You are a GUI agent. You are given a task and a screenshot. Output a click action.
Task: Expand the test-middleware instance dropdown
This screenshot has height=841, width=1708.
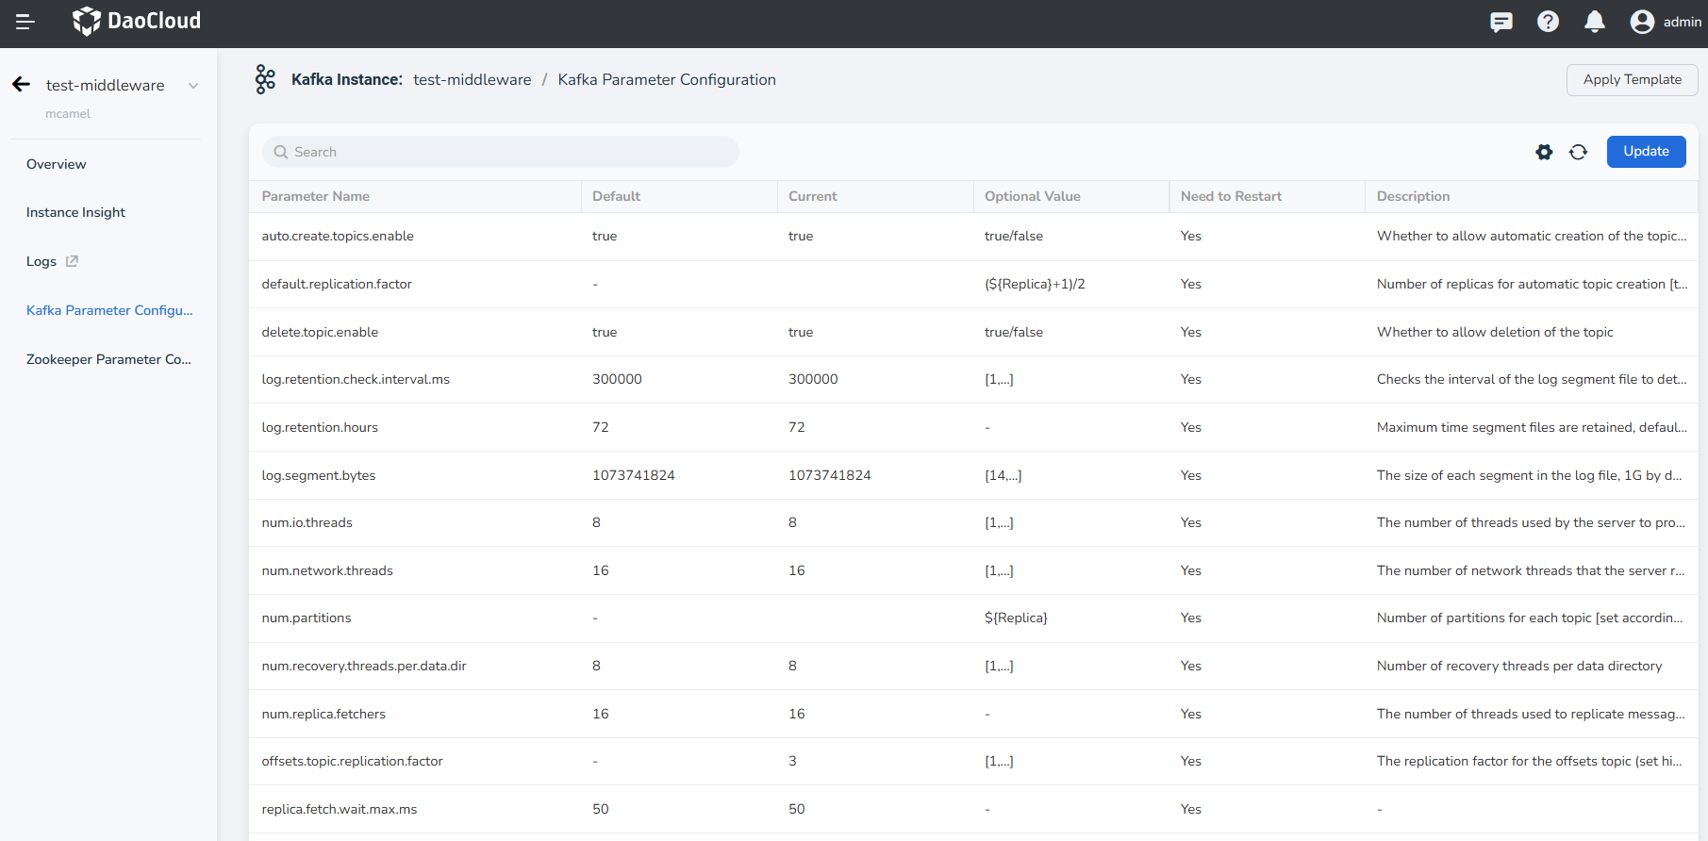click(x=193, y=86)
